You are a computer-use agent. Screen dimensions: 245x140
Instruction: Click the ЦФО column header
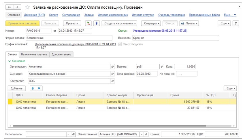[x=27, y=95]
